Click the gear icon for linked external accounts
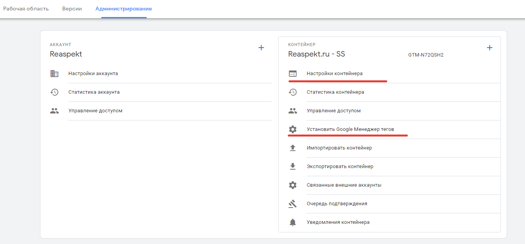 (x=293, y=185)
